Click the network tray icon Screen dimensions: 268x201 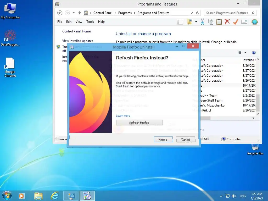[x=228, y=196]
